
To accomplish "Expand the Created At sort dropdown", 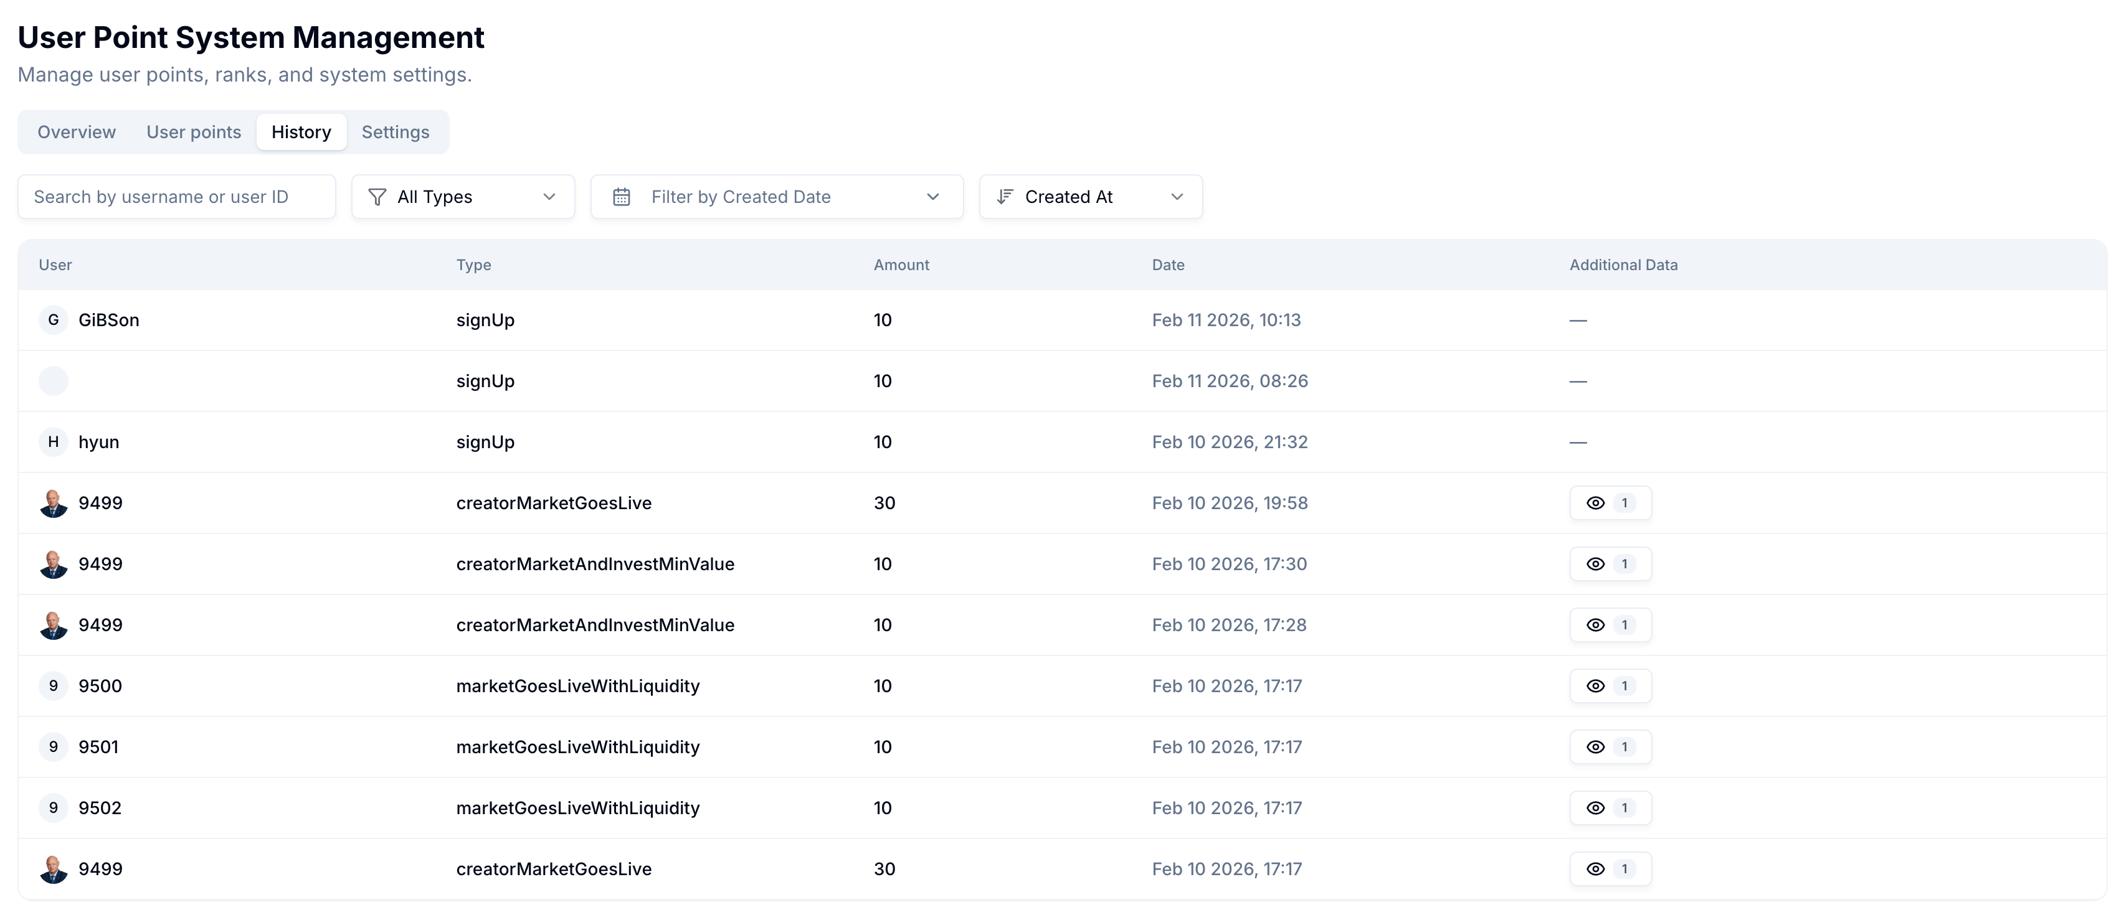I will coord(1090,197).
